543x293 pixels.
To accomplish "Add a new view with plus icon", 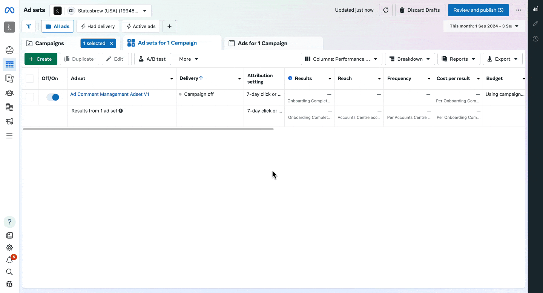I will tap(169, 26).
